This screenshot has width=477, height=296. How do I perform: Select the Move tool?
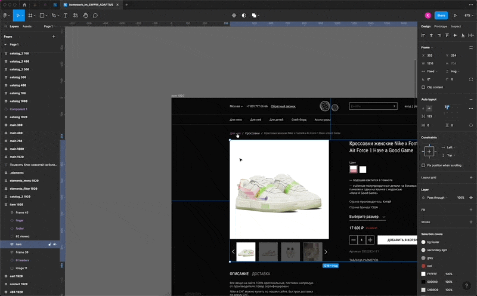point(18,16)
